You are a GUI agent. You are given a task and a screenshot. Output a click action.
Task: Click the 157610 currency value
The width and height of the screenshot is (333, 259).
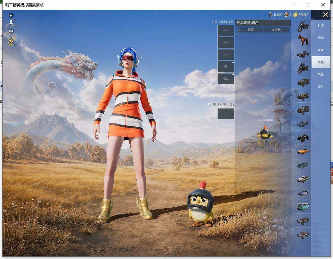(x=278, y=15)
